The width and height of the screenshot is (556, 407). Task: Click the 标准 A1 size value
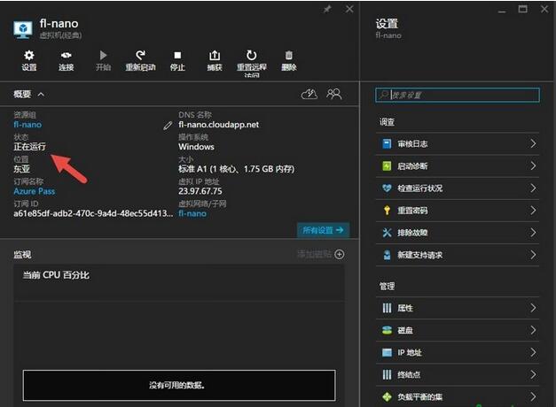(236, 169)
